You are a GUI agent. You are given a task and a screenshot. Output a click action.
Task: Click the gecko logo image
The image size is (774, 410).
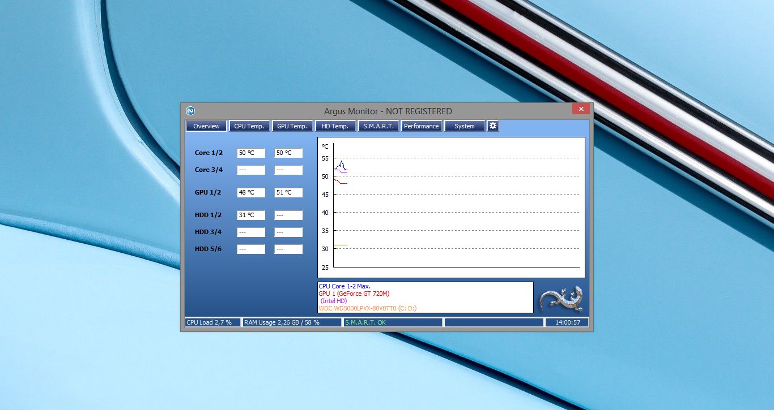[x=561, y=299]
